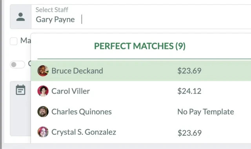Toggle the gray switch below the checkbox

click(17, 64)
